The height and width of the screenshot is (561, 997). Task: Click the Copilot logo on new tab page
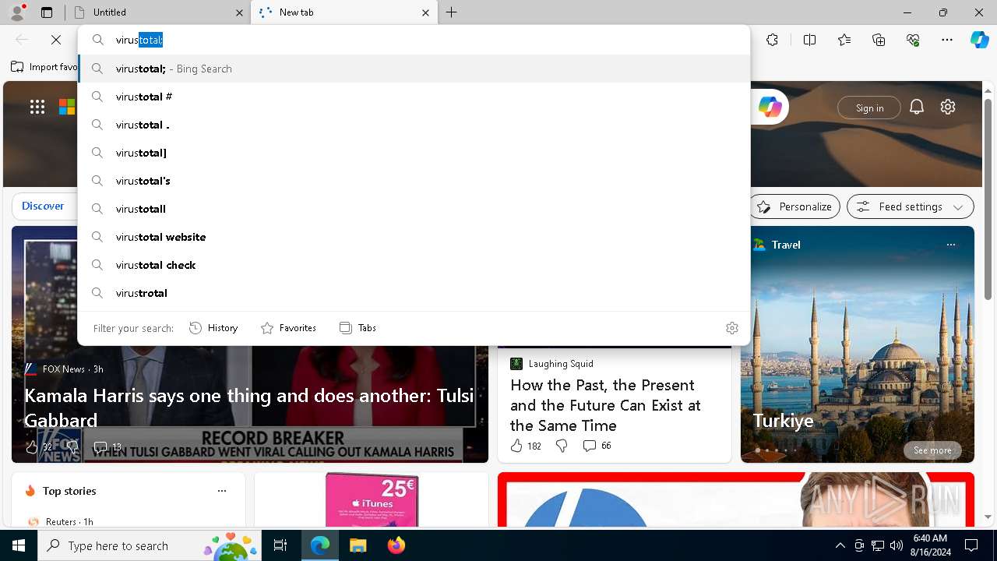click(x=770, y=107)
